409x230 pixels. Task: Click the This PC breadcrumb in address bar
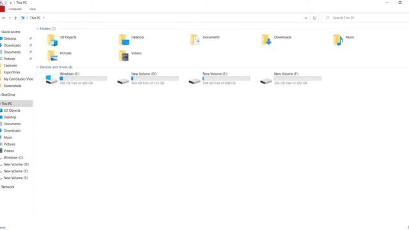pos(35,18)
